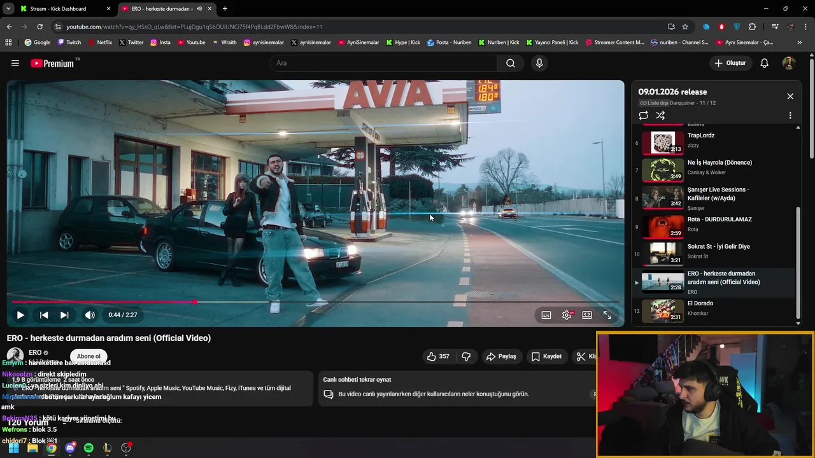Screen dimensions: 815x458
Task: Share the video via Paylaş
Action: (x=501, y=356)
